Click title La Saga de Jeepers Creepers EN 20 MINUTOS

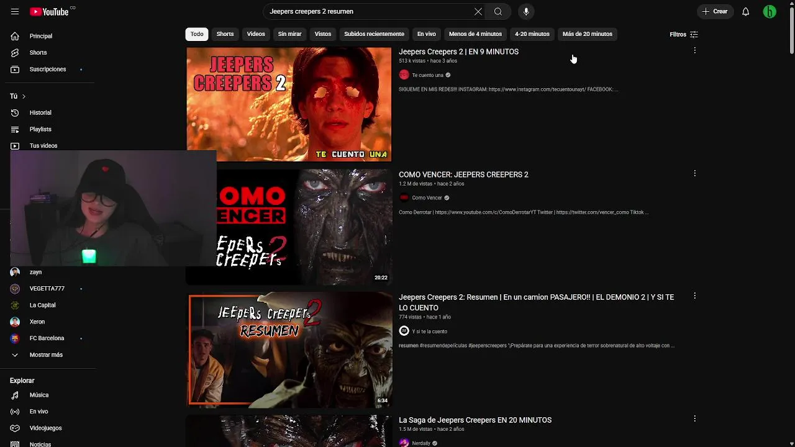click(x=475, y=420)
